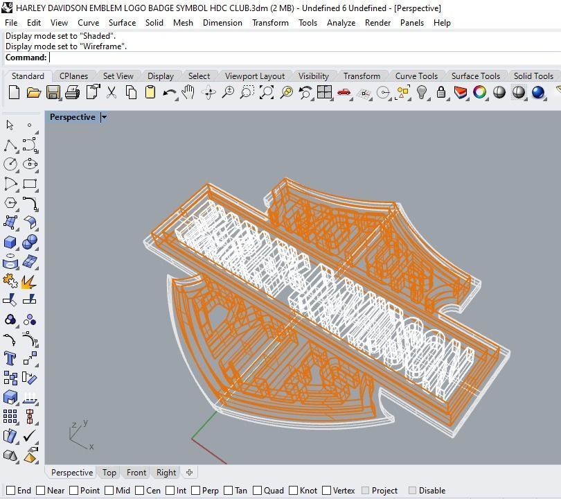Create a new file with New icon
This screenshot has width=561, height=499.
14,92
